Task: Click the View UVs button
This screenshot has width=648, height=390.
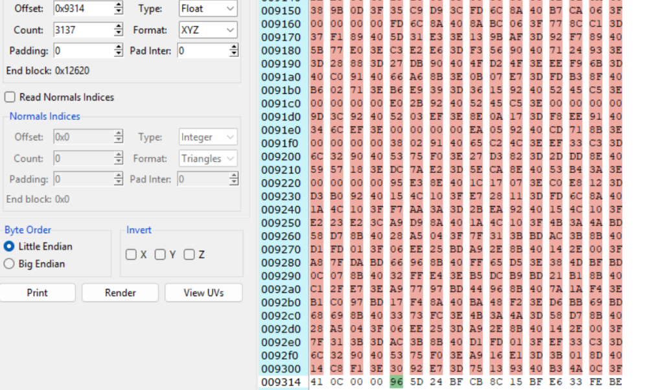Action: (203, 293)
